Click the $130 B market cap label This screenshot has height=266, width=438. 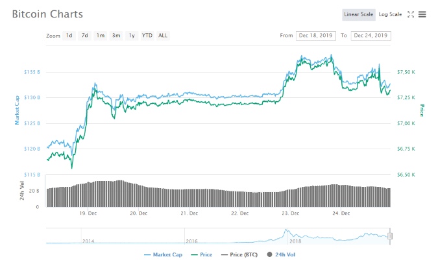(x=32, y=97)
